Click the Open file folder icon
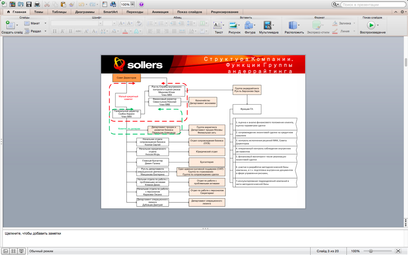Image resolution: width=408 pixels, height=255 pixels. pyautogui.click(x=21, y=4)
